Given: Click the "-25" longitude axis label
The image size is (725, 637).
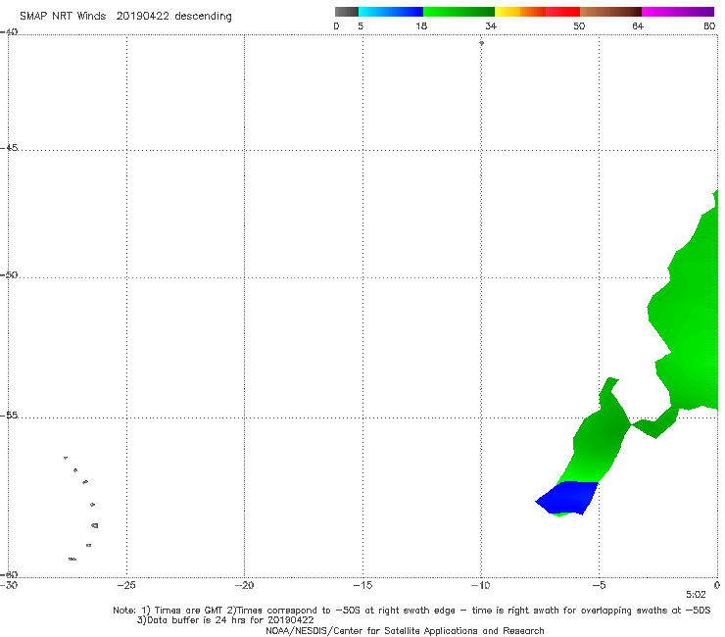Looking at the screenshot, I should tap(126, 585).
